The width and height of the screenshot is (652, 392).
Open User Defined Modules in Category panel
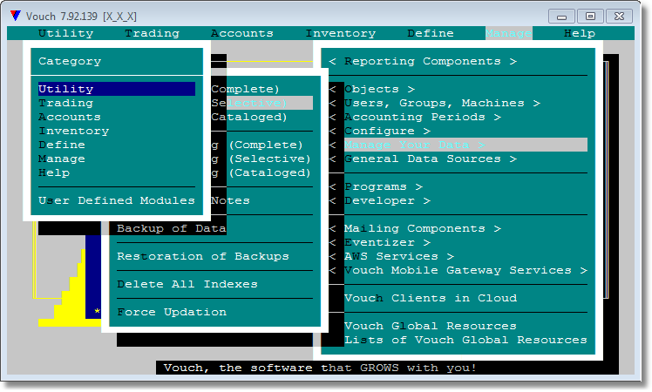(117, 200)
